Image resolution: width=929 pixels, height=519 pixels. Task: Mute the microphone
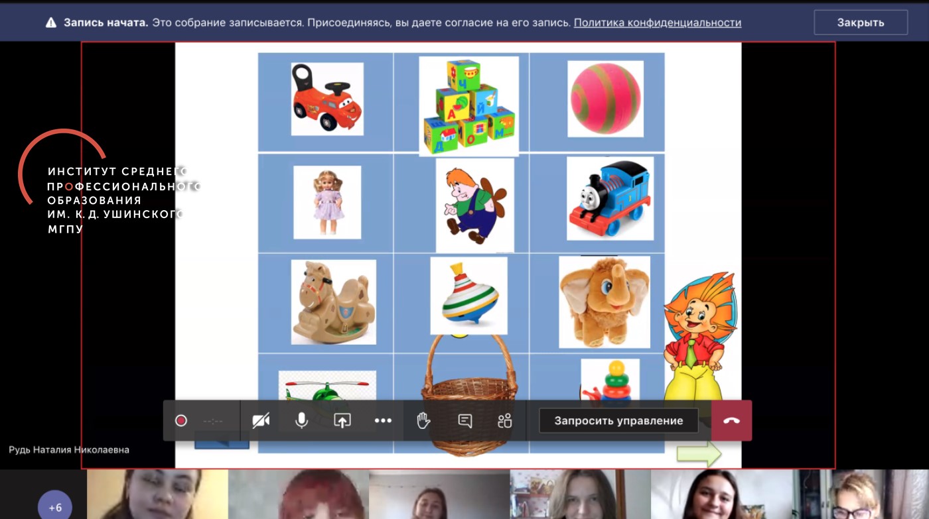coord(301,421)
